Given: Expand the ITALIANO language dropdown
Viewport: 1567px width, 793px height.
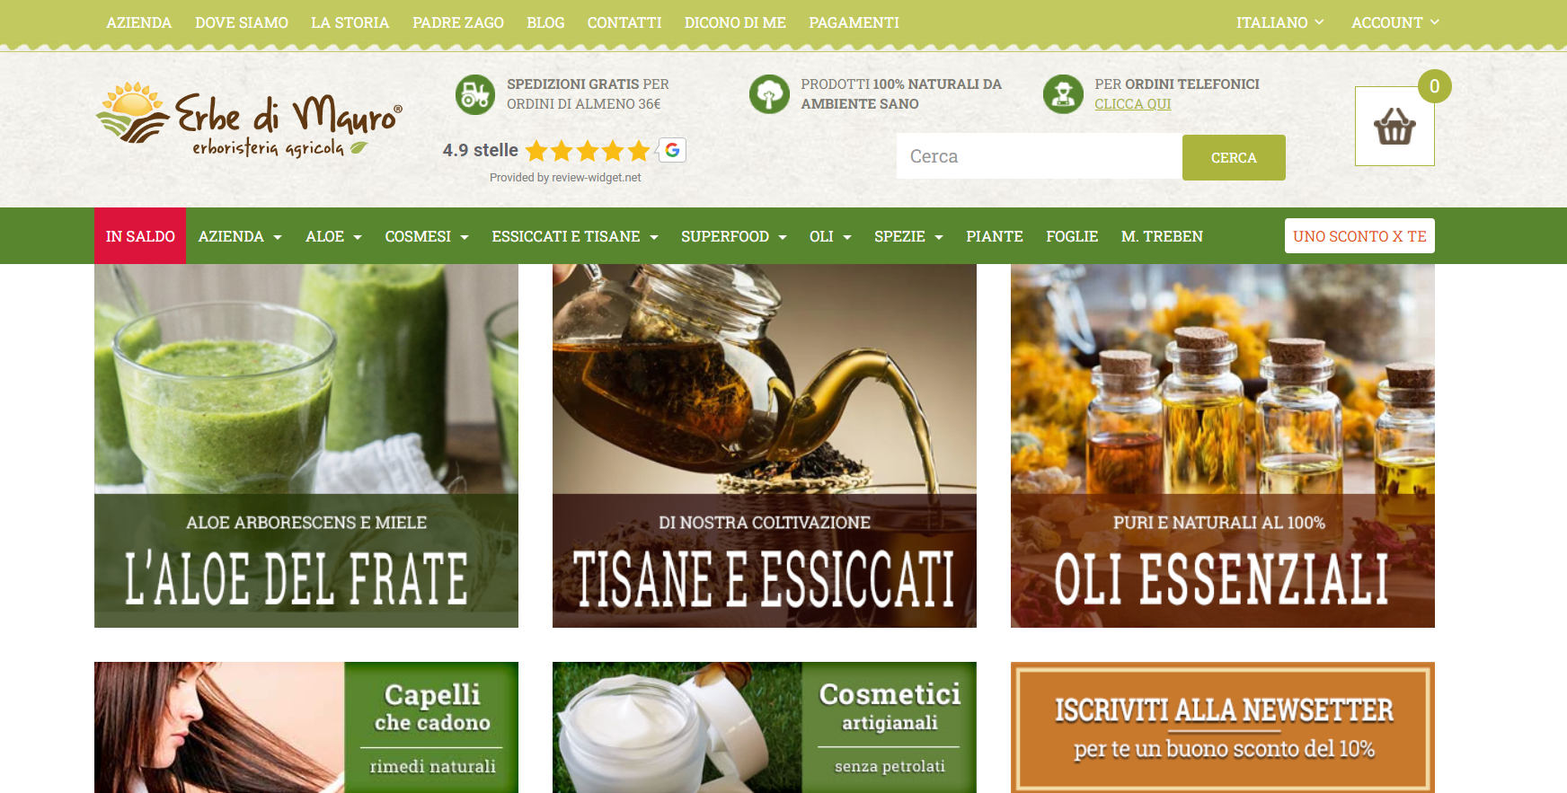Looking at the screenshot, I should [1279, 22].
